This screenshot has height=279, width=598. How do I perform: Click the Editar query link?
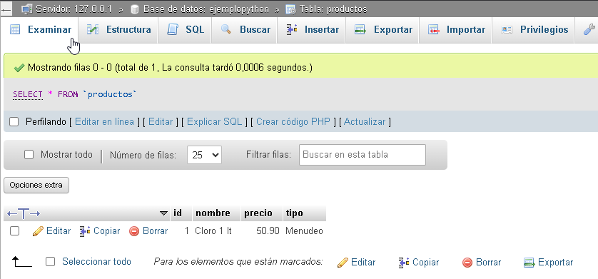click(x=161, y=122)
